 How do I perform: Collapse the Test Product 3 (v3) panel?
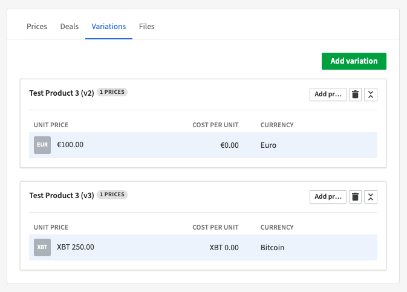[x=371, y=197]
